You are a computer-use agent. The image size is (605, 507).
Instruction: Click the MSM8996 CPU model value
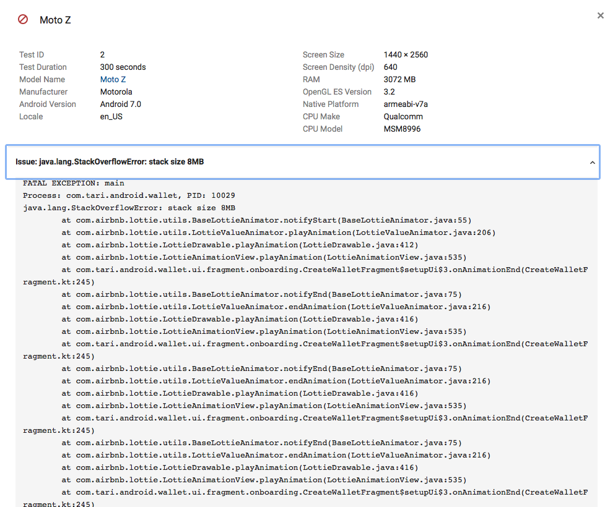tap(402, 129)
